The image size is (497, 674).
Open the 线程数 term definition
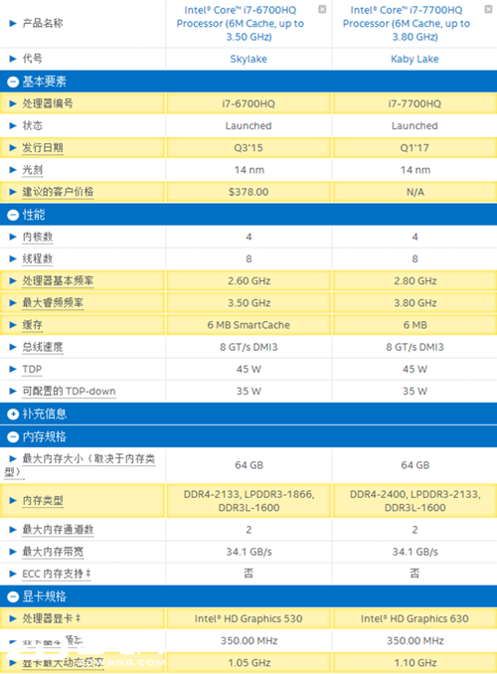point(38,258)
